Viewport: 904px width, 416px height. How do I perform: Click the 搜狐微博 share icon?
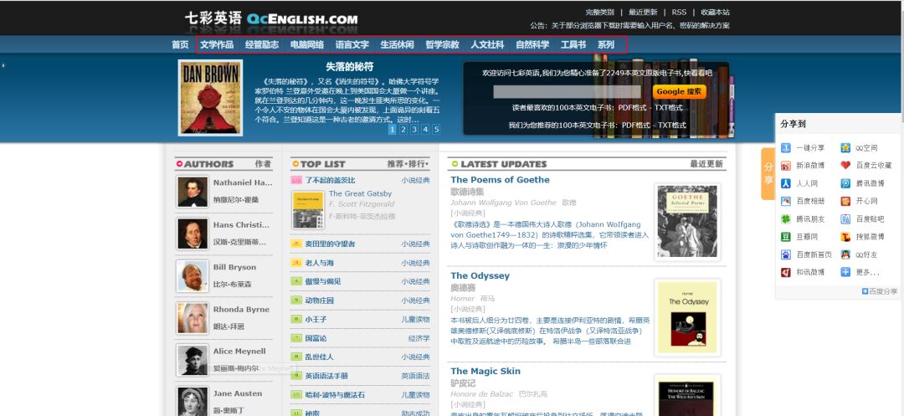[x=845, y=237]
